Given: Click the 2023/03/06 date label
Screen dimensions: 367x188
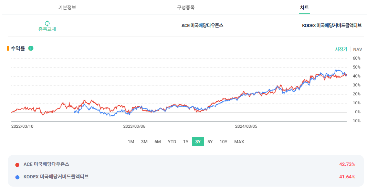Looking at the screenshot, I should pyautogui.click(x=134, y=126).
